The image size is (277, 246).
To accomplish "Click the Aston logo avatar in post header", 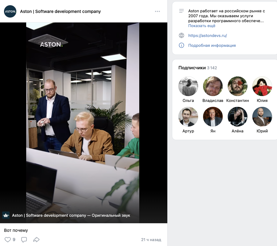I will pos(10,11).
